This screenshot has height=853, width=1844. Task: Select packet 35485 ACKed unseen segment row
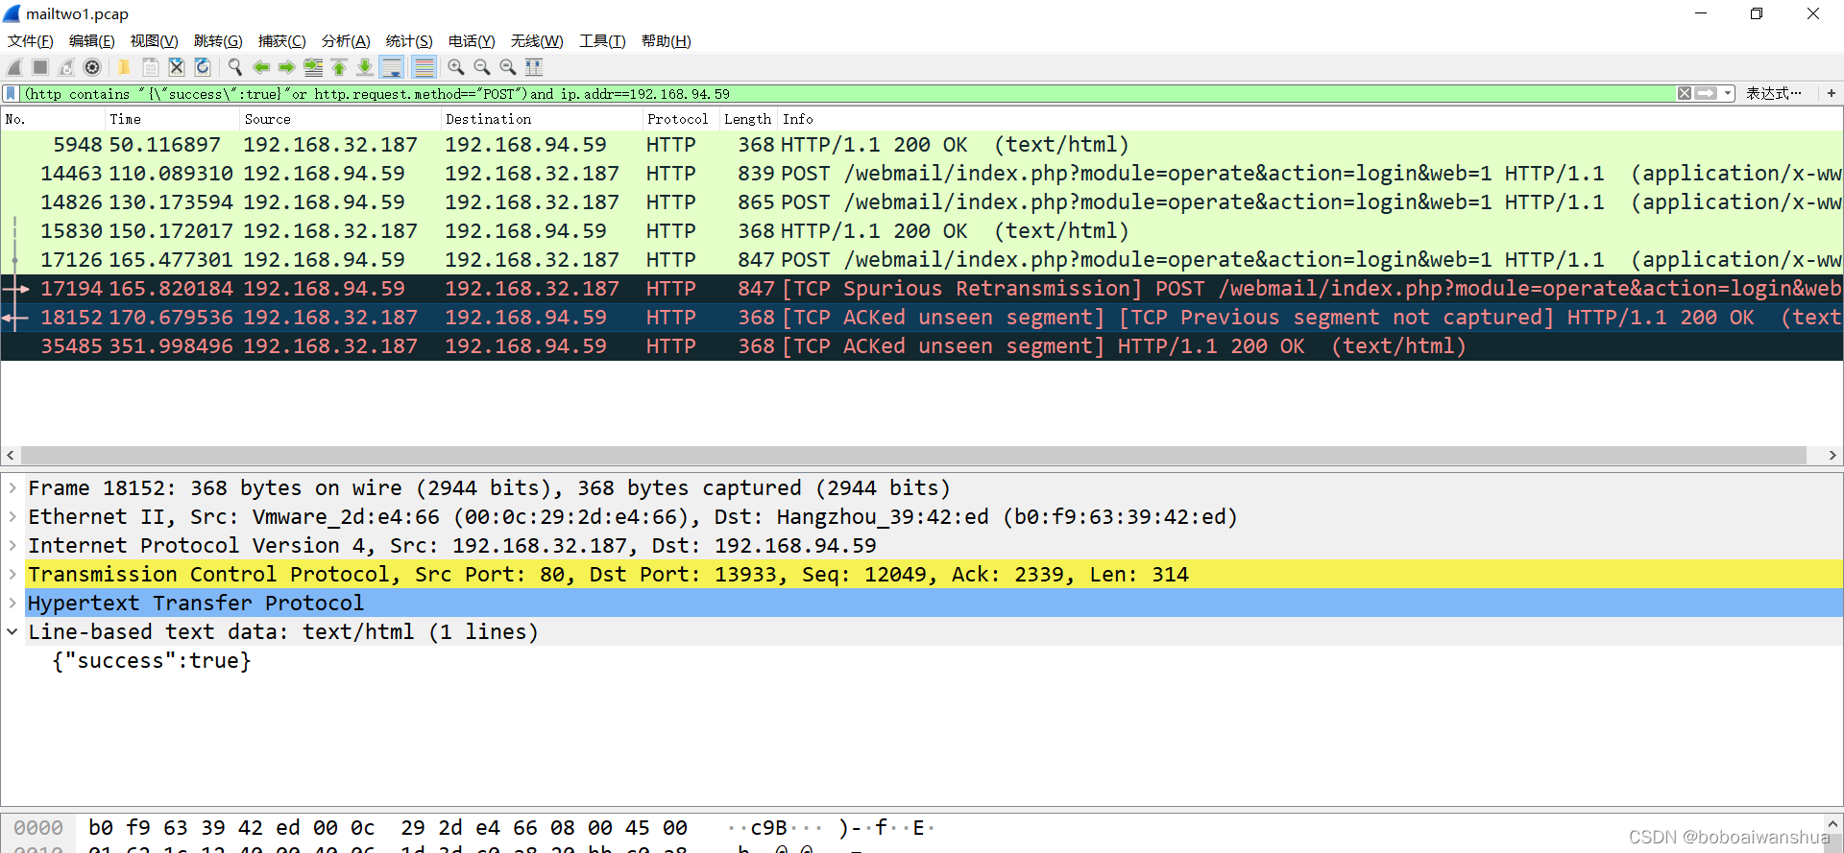point(922,346)
